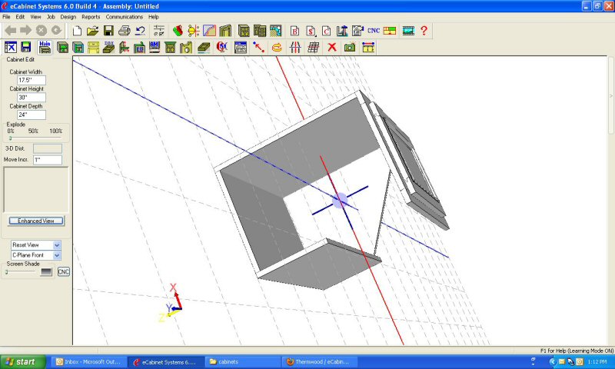The height and width of the screenshot is (369, 615).
Task: Open a file with the folder icon
Action: [92, 31]
